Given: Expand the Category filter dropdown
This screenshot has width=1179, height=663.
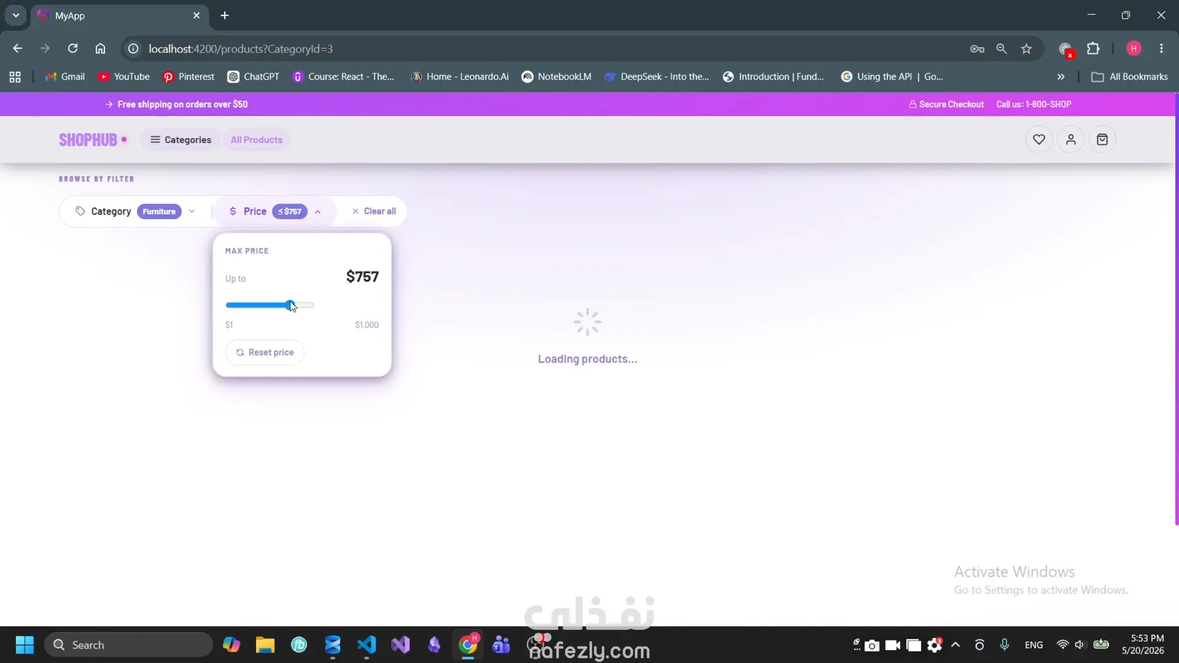Looking at the screenshot, I should (x=192, y=211).
